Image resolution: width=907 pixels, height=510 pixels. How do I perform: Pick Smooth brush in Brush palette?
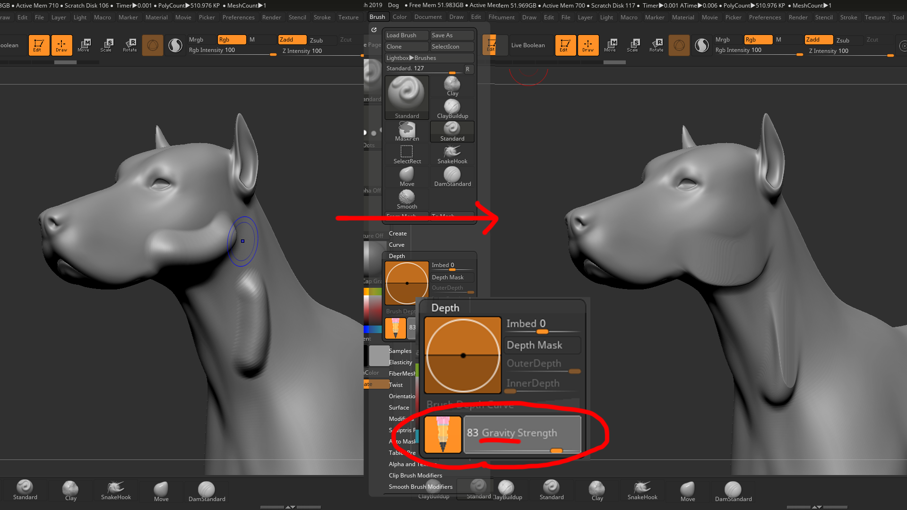[x=406, y=200]
